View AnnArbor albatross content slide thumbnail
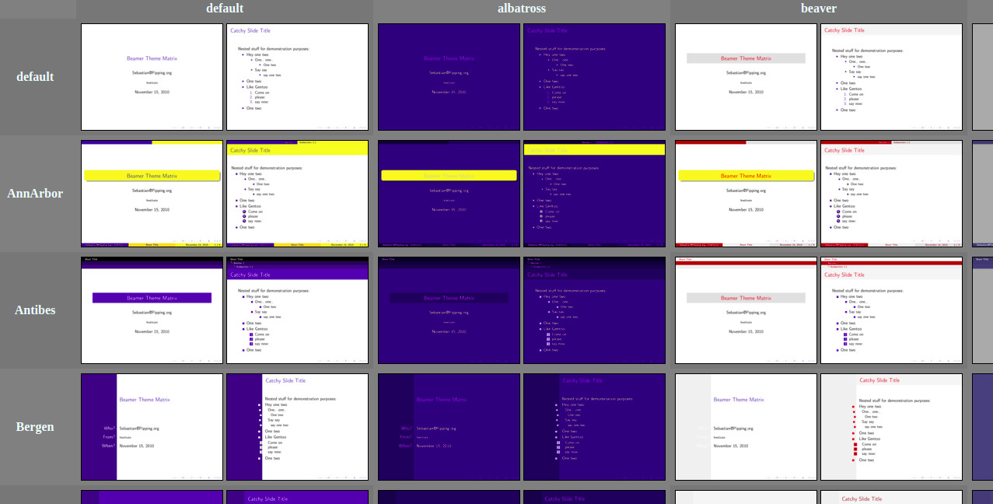993x504 pixels. (x=594, y=194)
